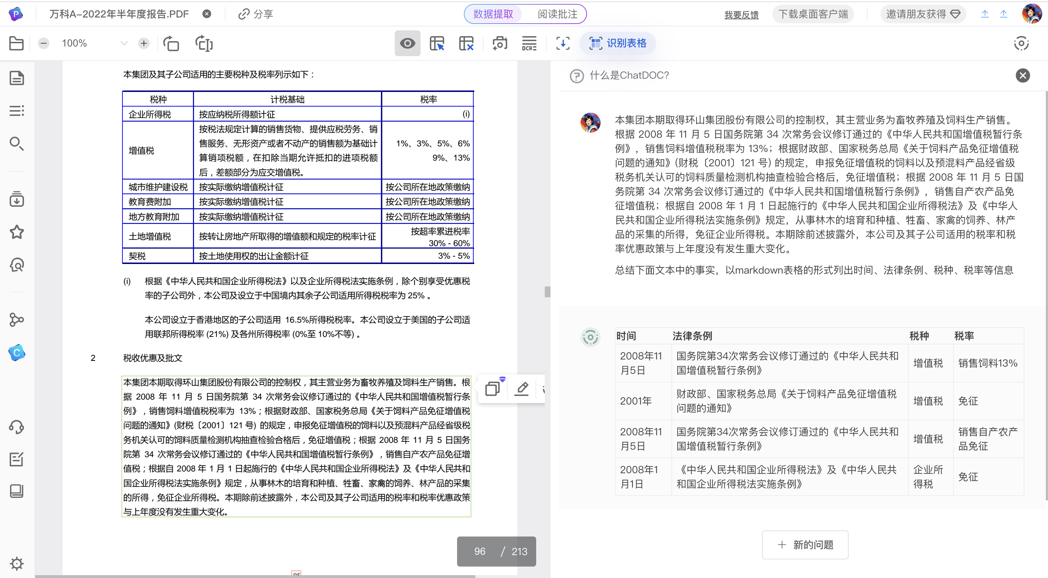Screen dimensions: 1048x578
Task: Open the star favorites icon in sidebar
Action: pyautogui.click(x=16, y=232)
